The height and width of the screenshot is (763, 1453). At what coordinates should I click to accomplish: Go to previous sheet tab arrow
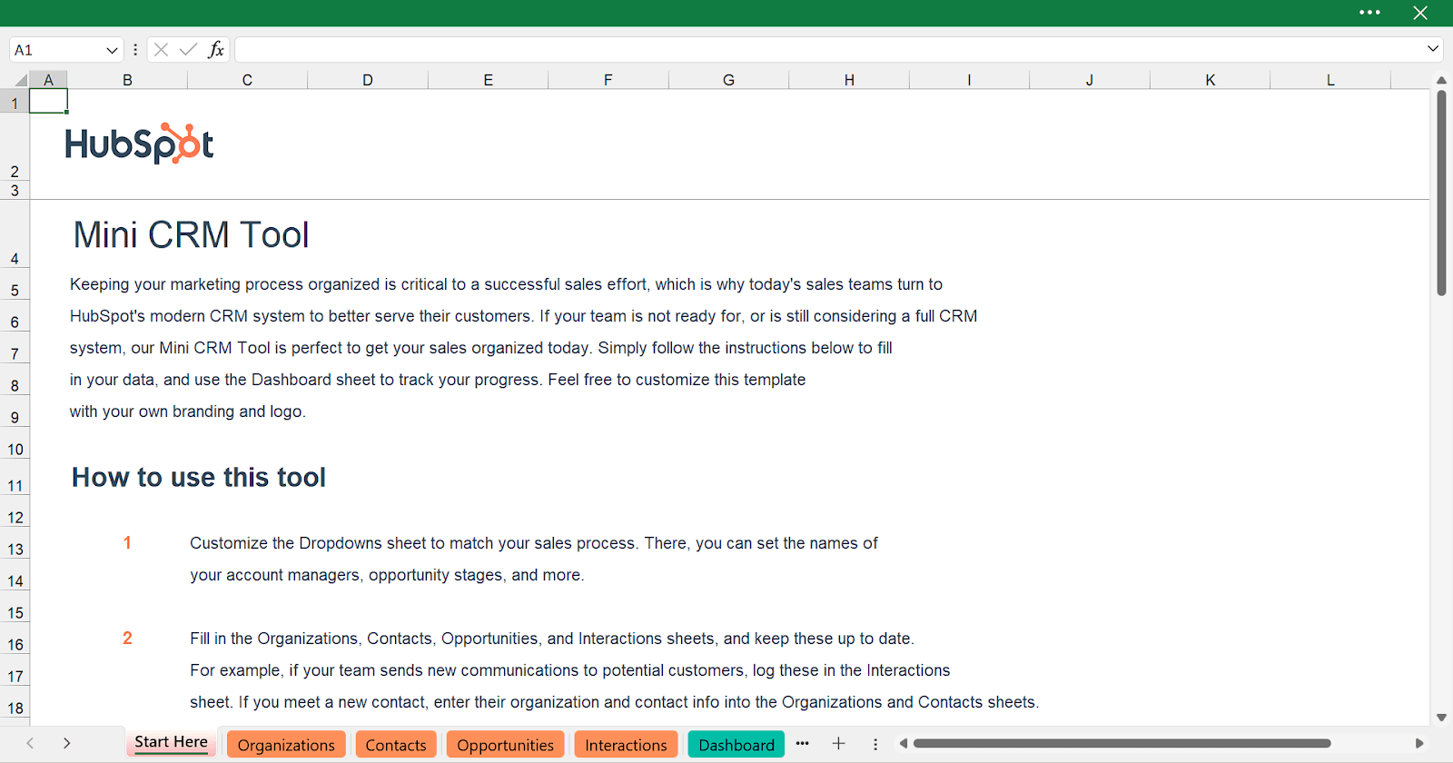click(30, 743)
